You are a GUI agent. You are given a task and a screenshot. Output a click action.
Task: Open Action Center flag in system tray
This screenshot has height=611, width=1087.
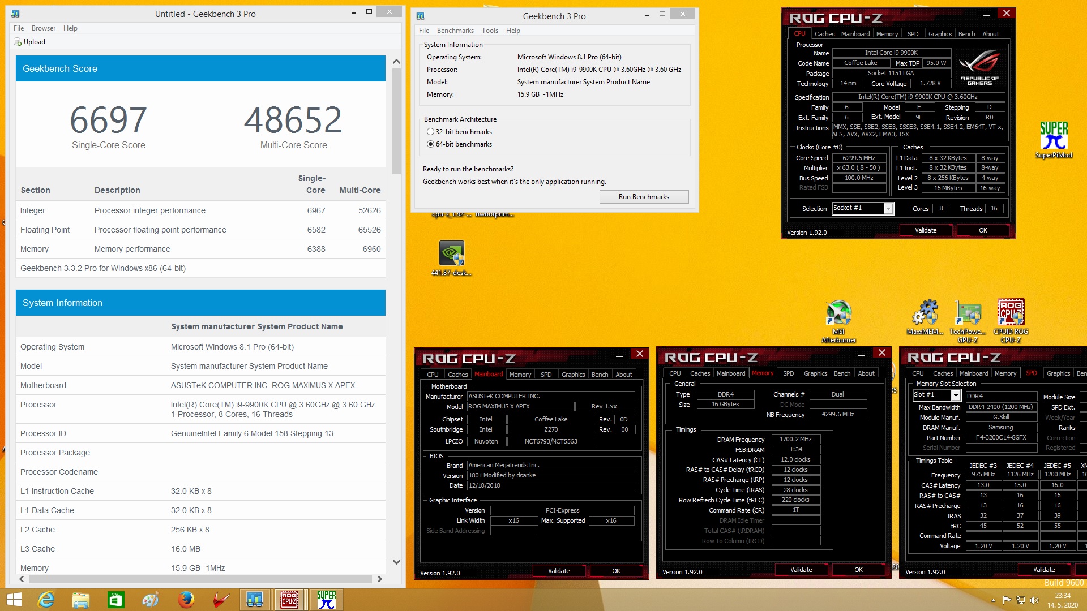[1007, 600]
